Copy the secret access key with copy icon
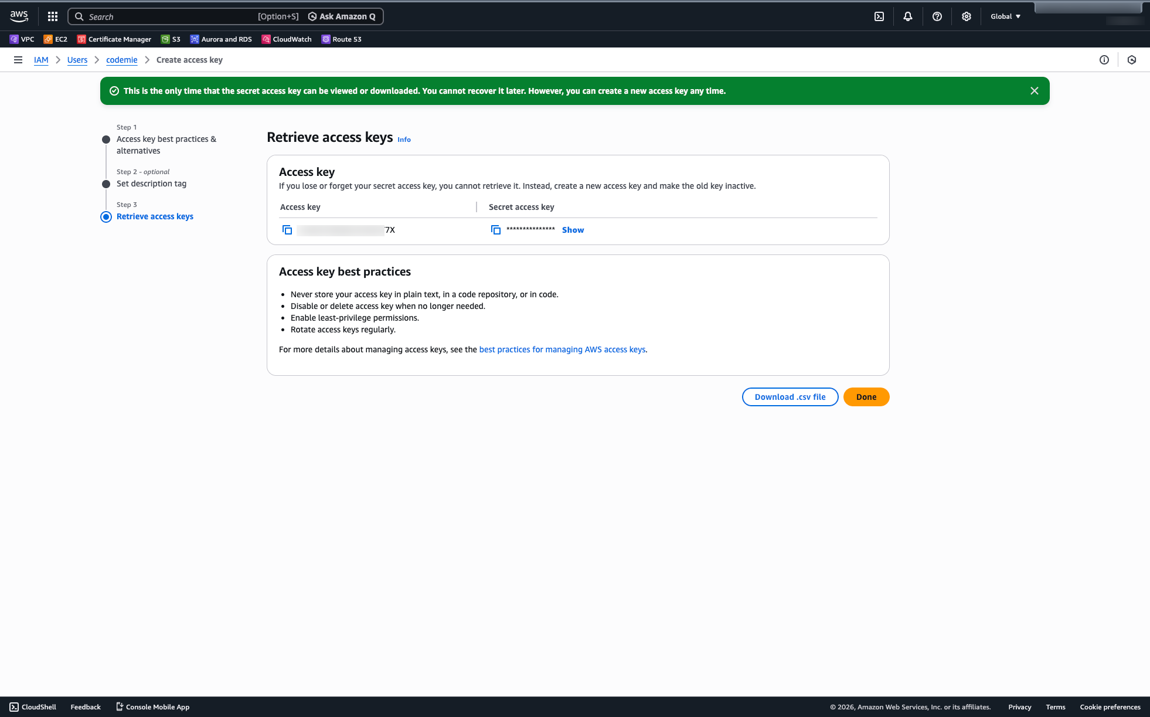Viewport: 1150px width, 717px height. click(x=495, y=229)
